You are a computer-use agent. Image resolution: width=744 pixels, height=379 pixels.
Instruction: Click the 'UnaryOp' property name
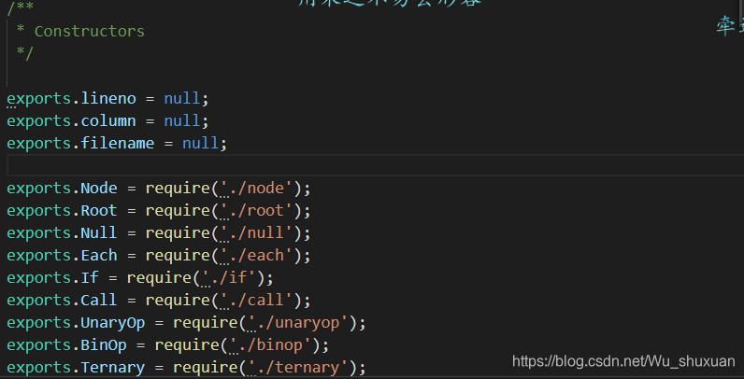pos(113,323)
